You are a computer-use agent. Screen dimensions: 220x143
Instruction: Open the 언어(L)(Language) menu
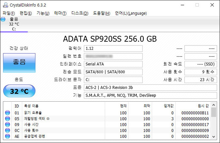(x=131, y=13)
